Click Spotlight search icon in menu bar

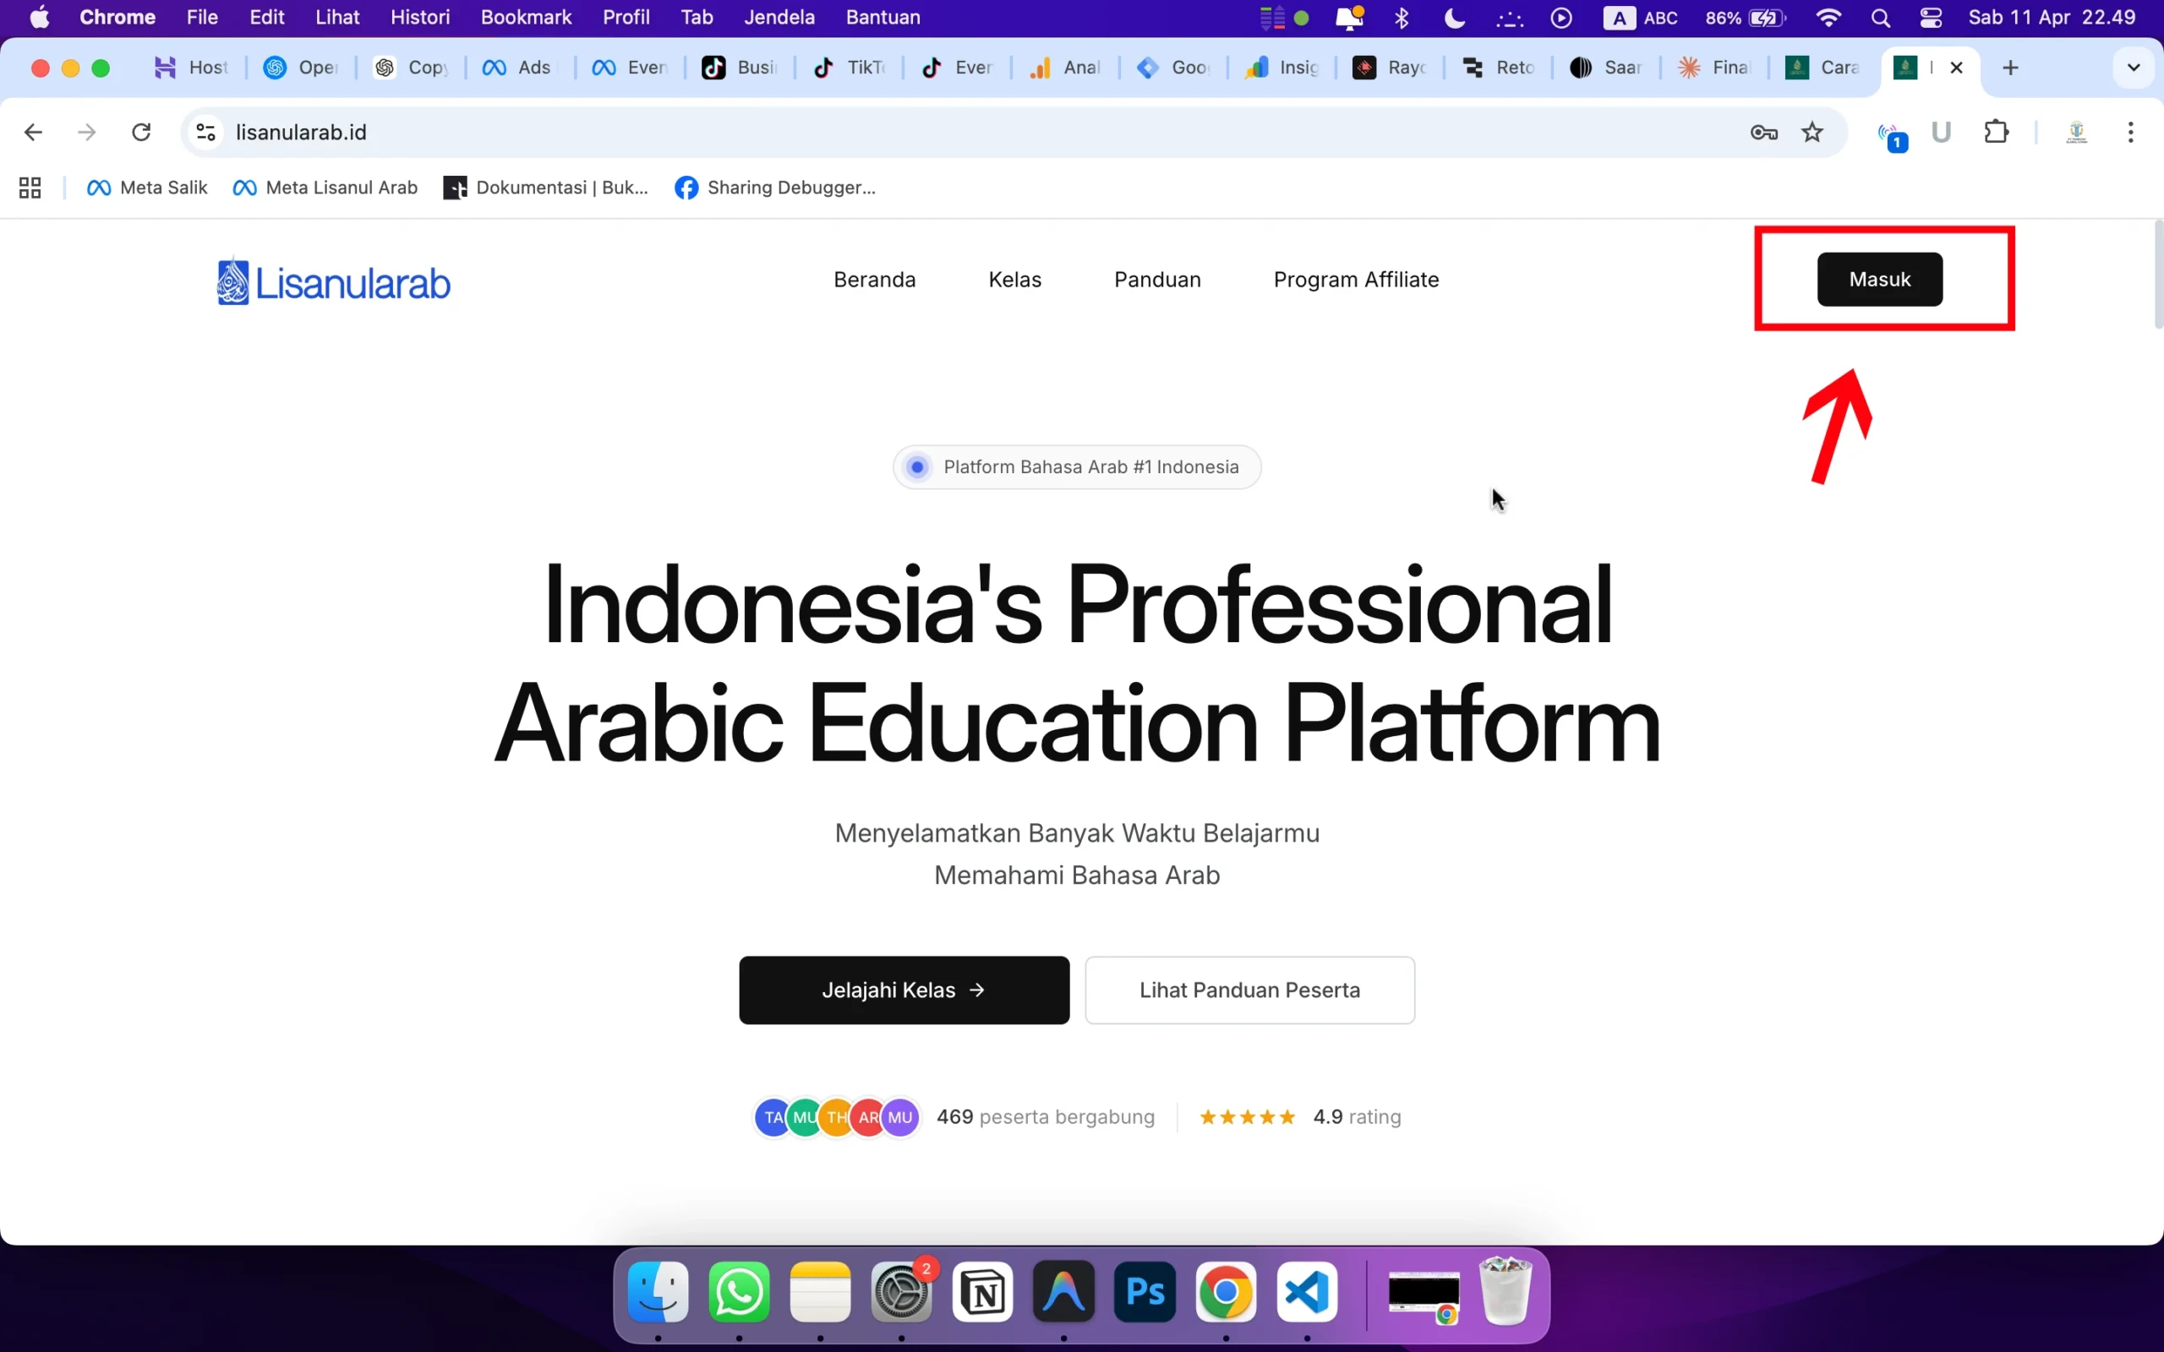1881,17
